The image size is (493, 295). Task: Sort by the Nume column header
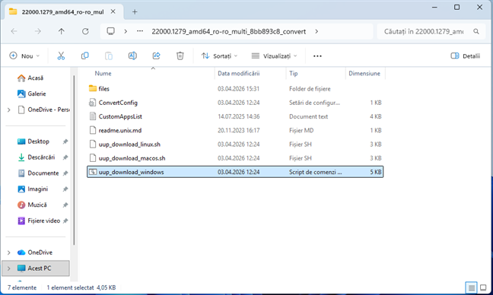click(103, 73)
